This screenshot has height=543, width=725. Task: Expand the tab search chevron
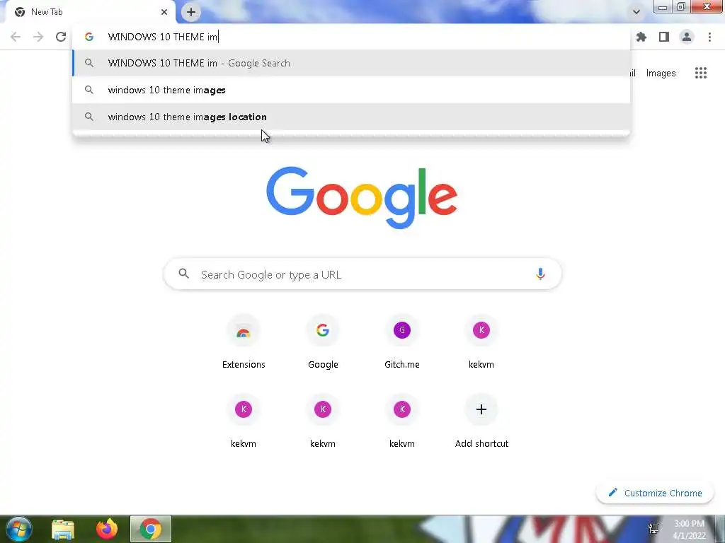[636, 12]
